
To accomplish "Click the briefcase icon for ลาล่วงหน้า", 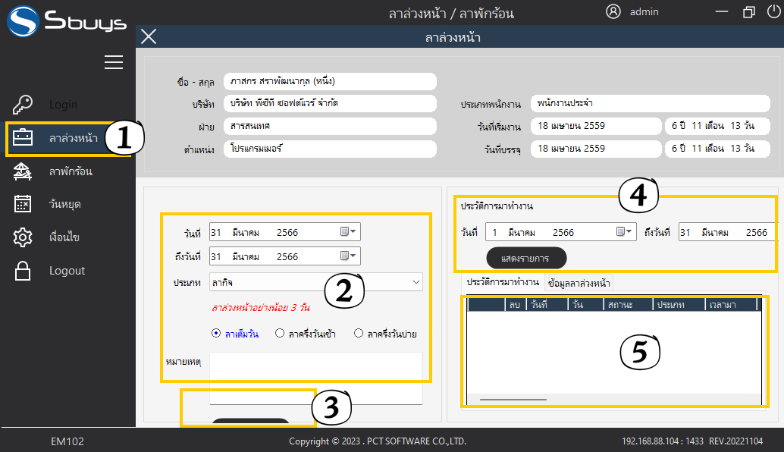I will [23, 138].
